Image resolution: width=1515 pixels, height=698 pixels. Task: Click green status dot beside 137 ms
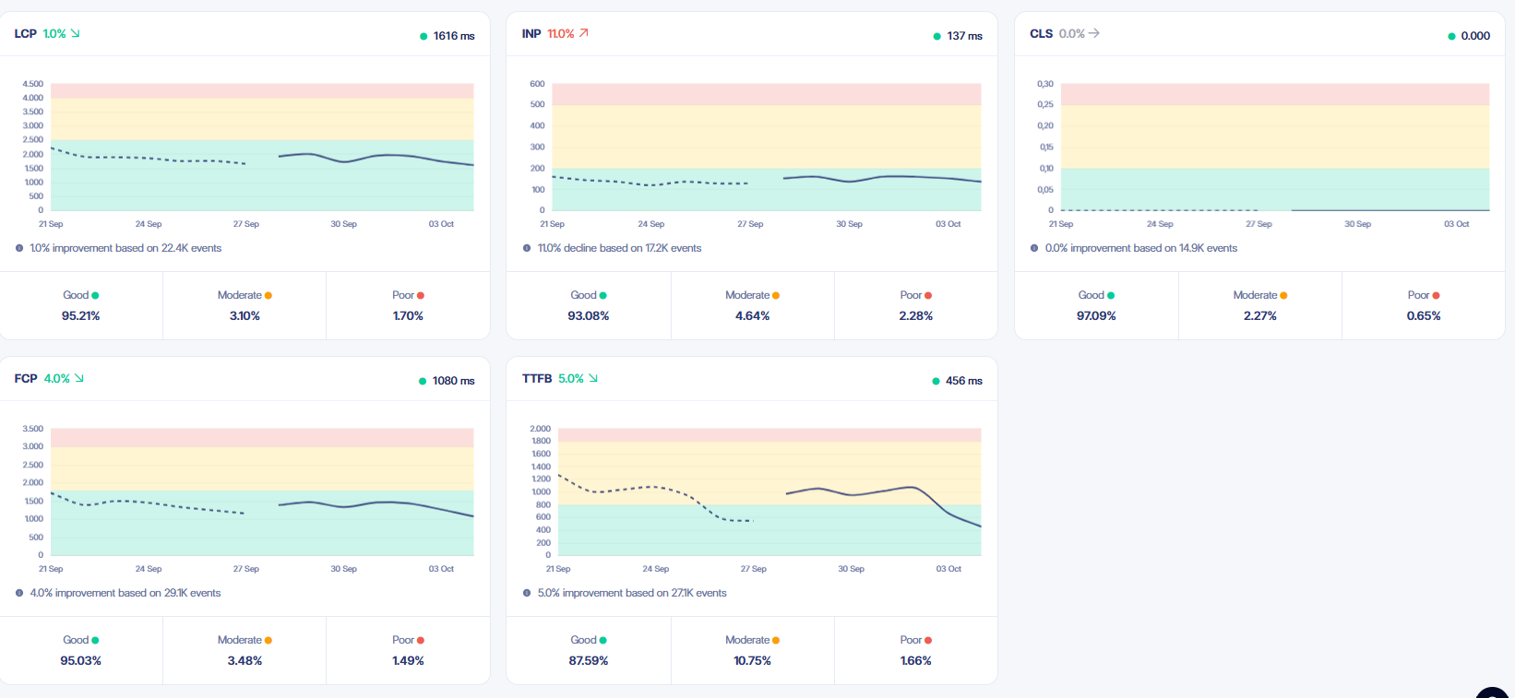(x=937, y=36)
